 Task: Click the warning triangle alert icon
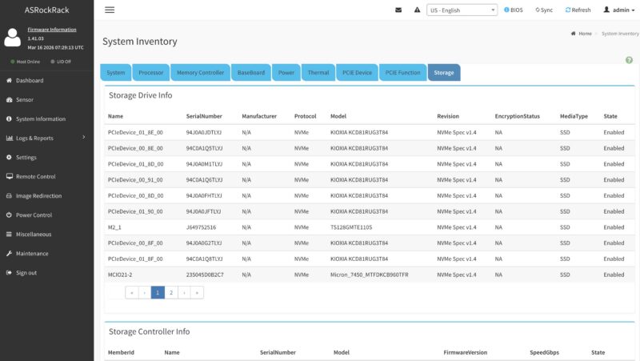tap(417, 10)
